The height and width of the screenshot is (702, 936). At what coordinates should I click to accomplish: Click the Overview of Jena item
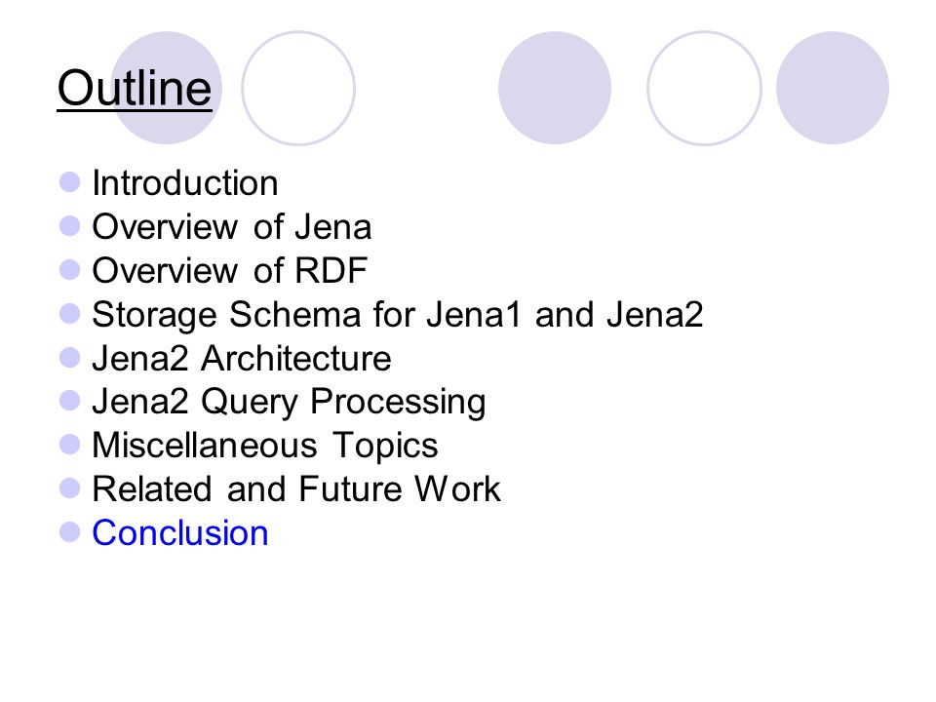click(x=232, y=227)
